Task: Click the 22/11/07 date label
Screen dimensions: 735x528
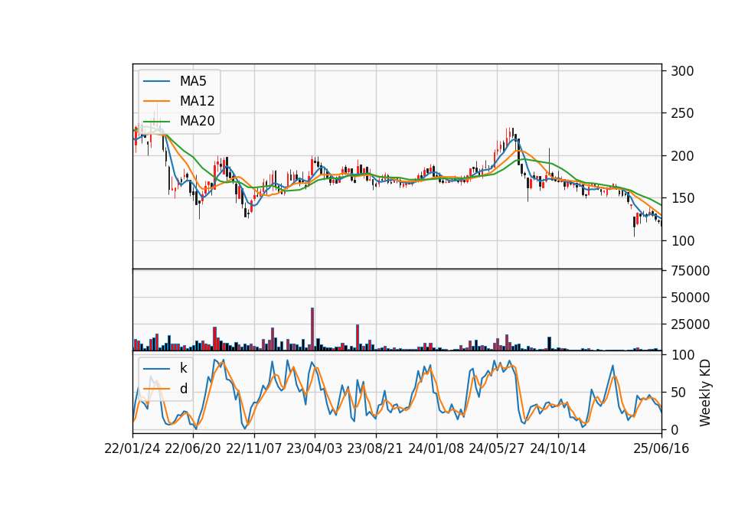Action: [x=254, y=448]
